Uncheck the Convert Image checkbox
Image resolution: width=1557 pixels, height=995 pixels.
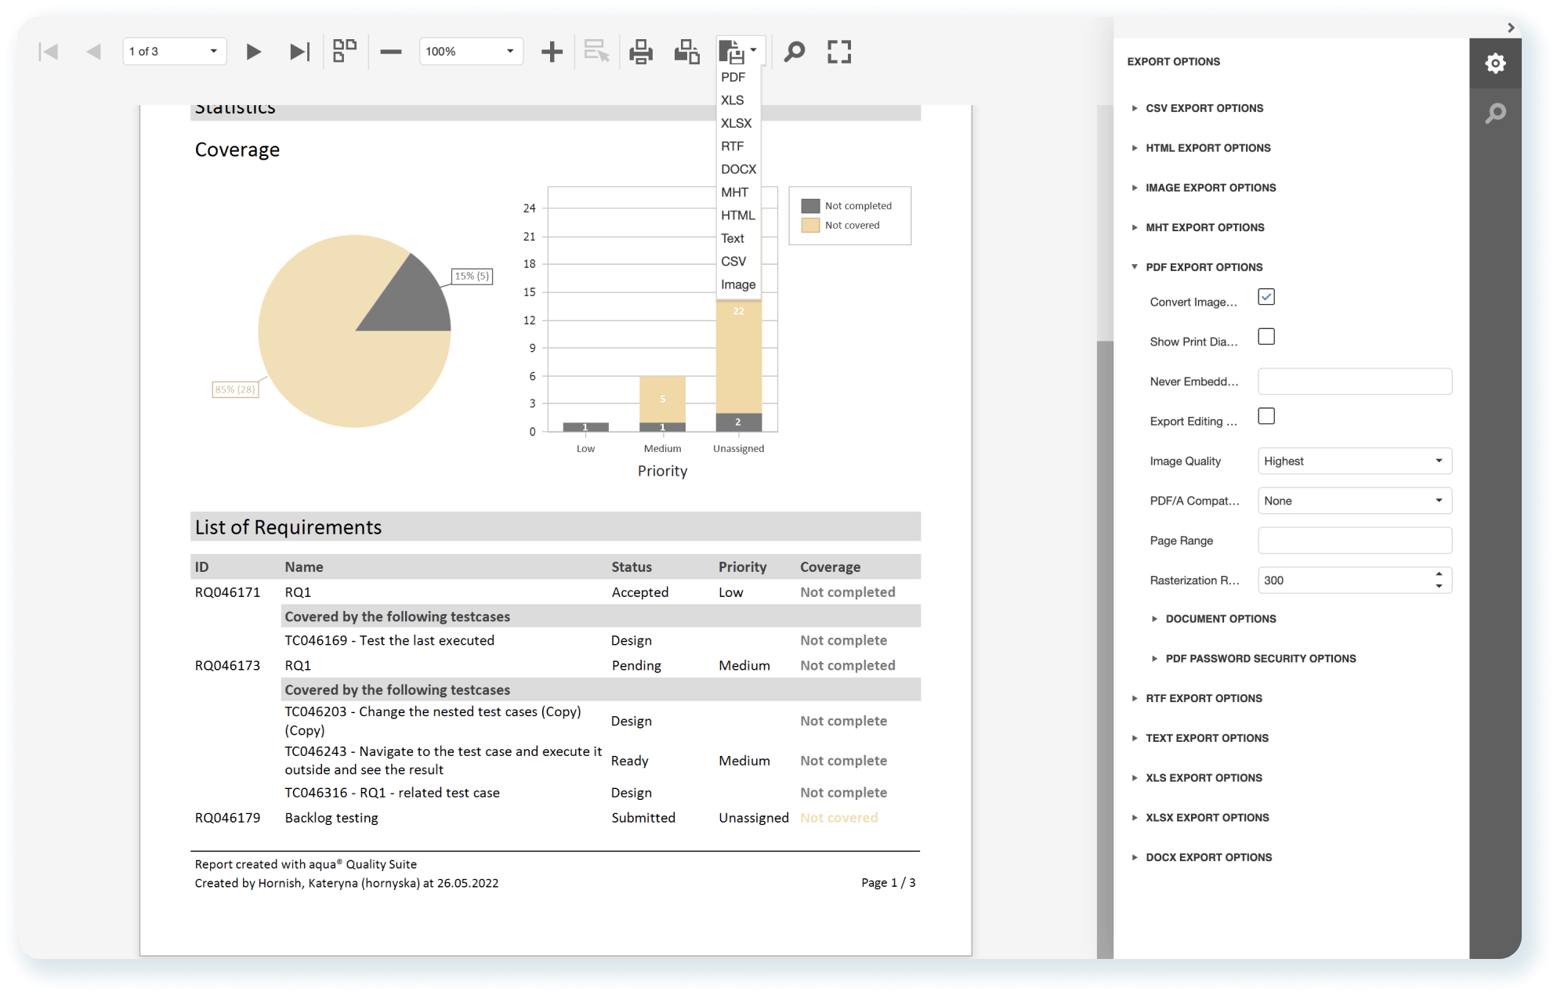point(1266,297)
